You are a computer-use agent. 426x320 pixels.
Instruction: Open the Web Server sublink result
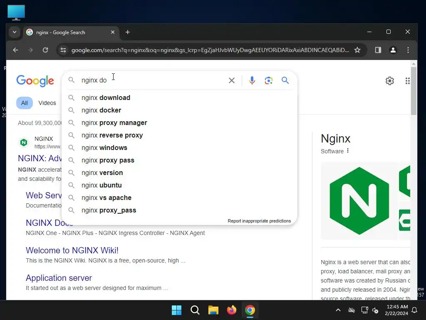tap(44, 195)
